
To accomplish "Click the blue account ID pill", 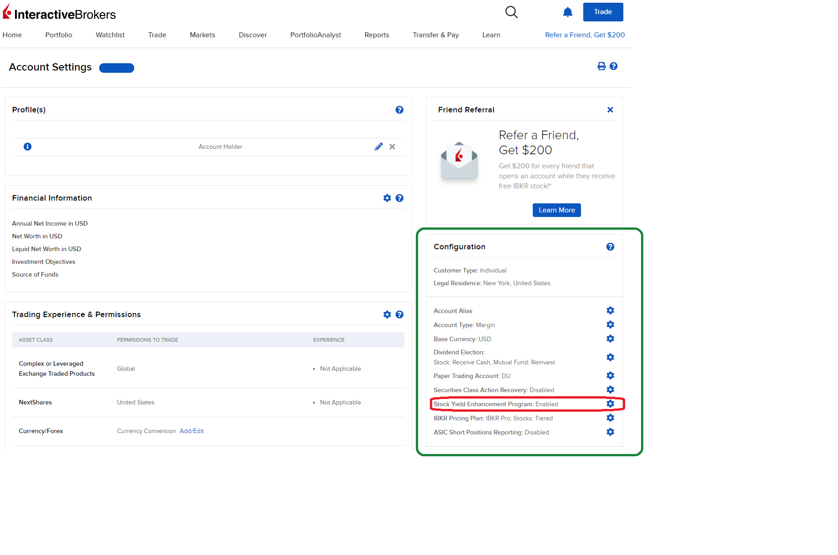I will [116, 68].
